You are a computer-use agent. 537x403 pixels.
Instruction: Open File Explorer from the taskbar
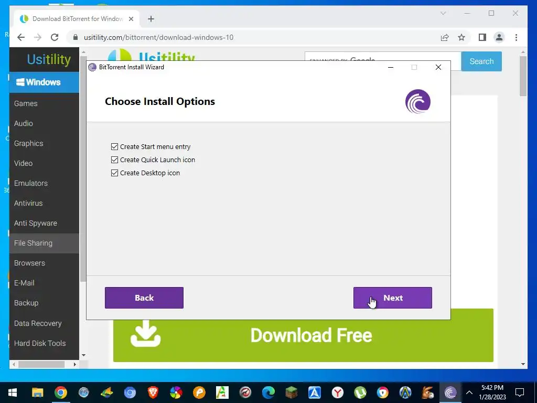pyautogui.click(x=38, y=393)
